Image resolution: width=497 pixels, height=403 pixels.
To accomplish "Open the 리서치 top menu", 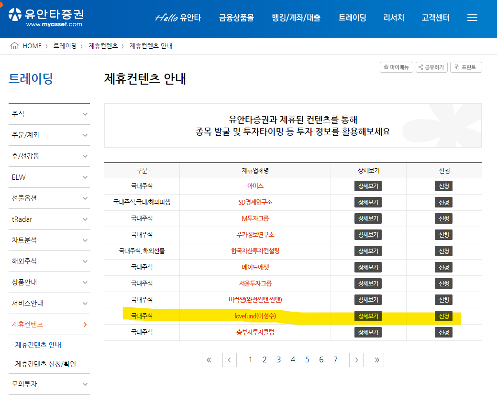I will pyautogui.click(x=394, y=18).
